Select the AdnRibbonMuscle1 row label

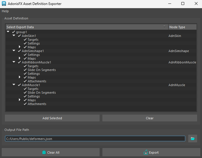coord(36,62)
